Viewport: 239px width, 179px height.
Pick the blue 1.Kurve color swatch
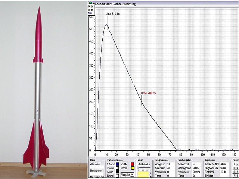coord(117,164)
